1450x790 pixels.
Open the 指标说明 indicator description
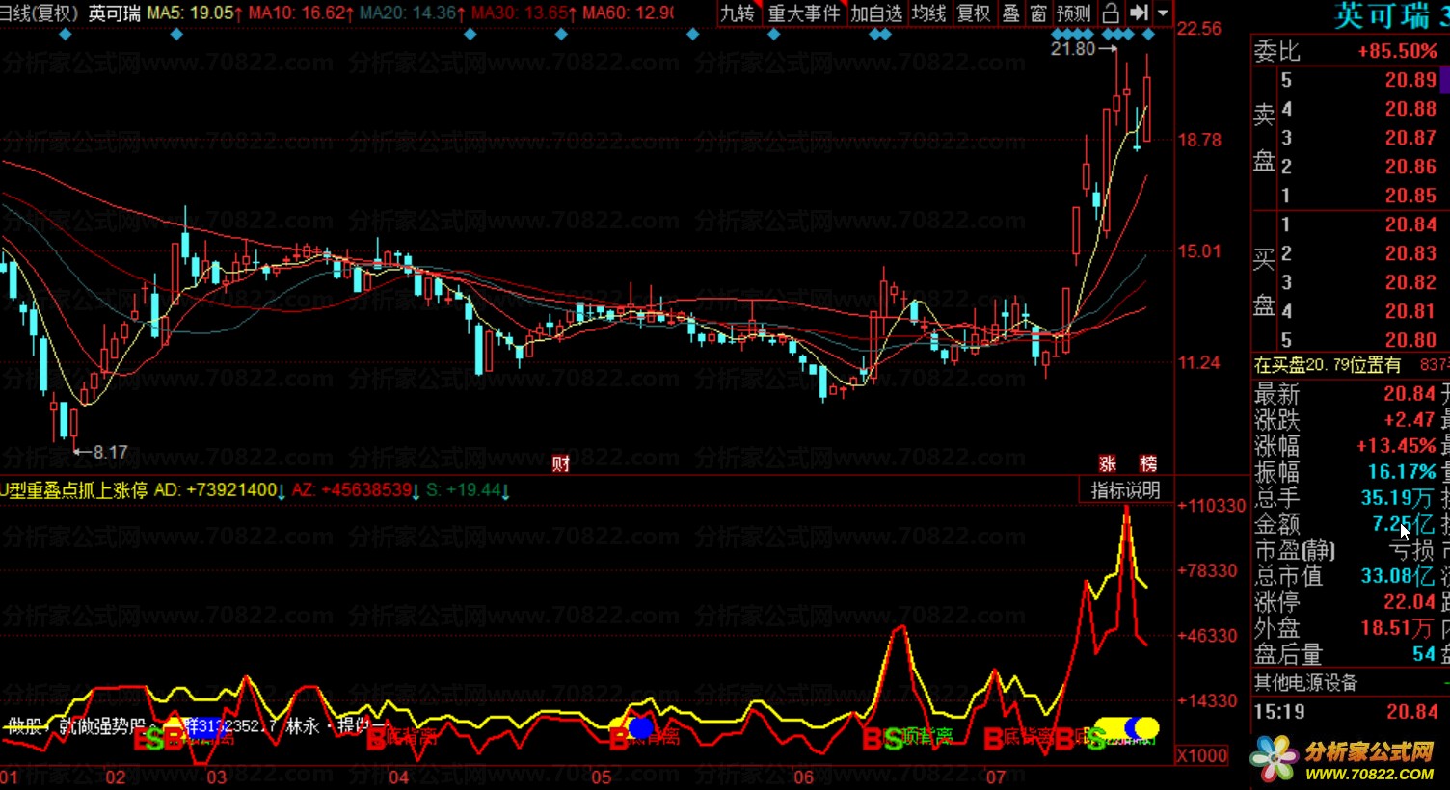(x=1125, y=490)
